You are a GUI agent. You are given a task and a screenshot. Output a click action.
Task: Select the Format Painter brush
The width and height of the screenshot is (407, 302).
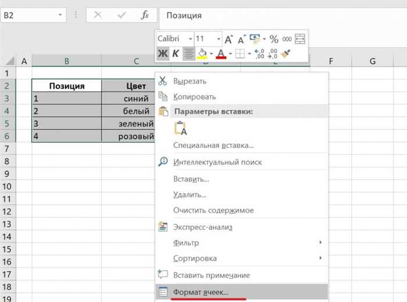[285, 53]
